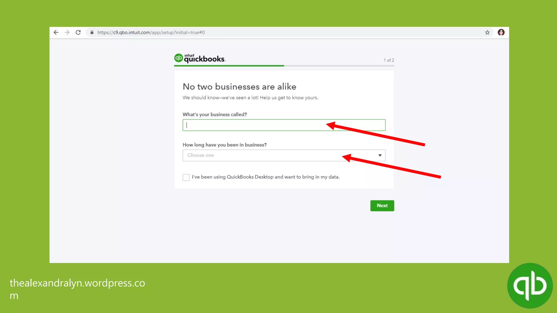Check the QuickBooks Desktop data import box

click(186, 177)
